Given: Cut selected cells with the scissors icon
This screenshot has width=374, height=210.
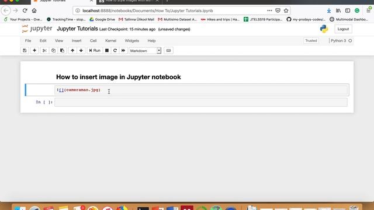Looking at the screenshot, I should [x=44, y=51].
